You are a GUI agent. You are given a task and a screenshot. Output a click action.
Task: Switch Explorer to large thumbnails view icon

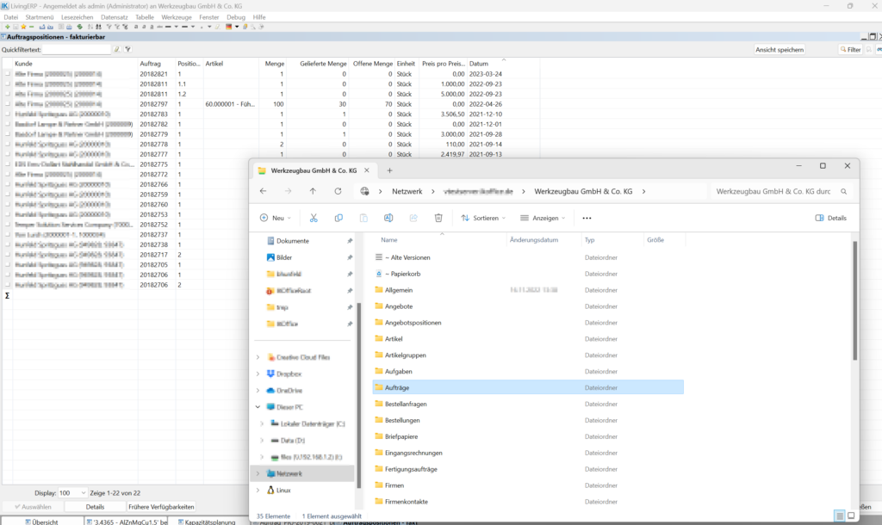coord(851,516)
